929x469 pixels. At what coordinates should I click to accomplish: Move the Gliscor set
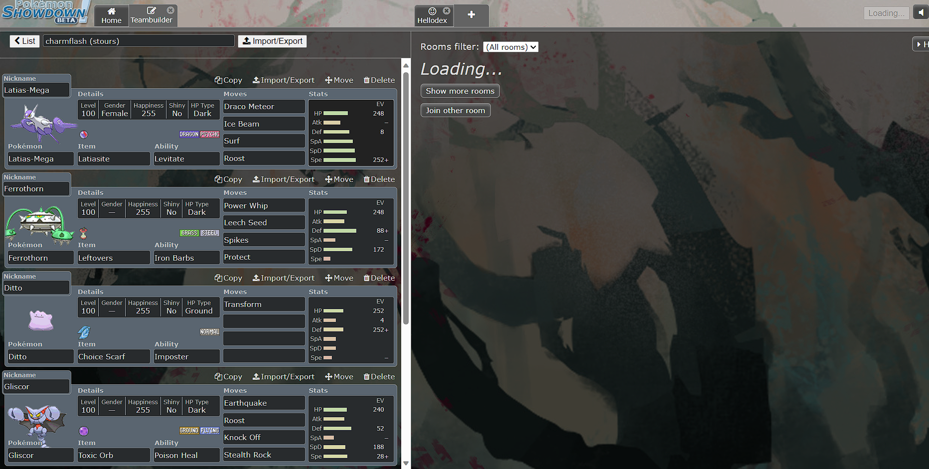click(339, 377)
